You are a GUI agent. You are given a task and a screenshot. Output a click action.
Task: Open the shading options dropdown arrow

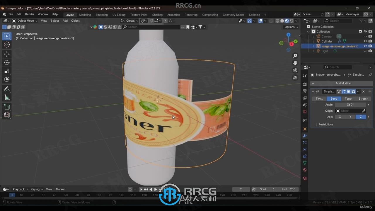(x=296, y=21)
